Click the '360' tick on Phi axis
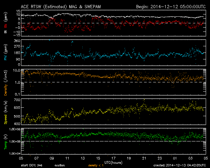The height and width of the screenshot is (168, 210). (x=17, y=41)
